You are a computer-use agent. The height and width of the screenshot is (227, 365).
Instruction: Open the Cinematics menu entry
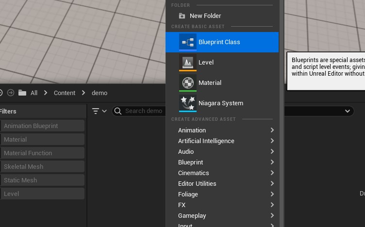point(222,173)
